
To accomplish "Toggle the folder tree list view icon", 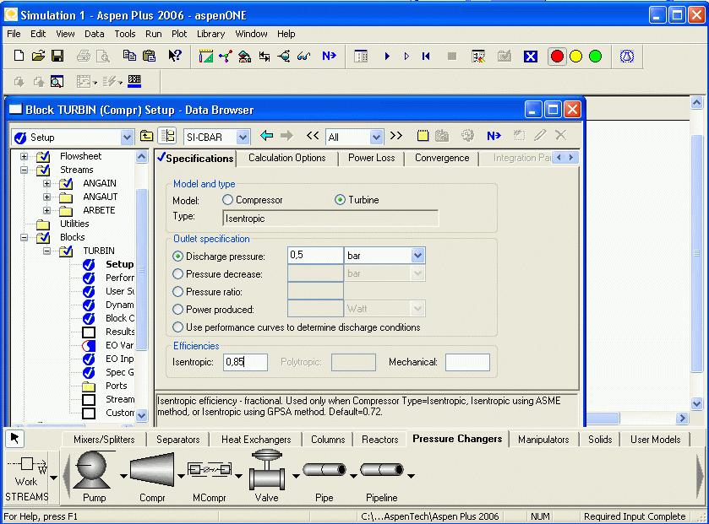I will point(168,135).
